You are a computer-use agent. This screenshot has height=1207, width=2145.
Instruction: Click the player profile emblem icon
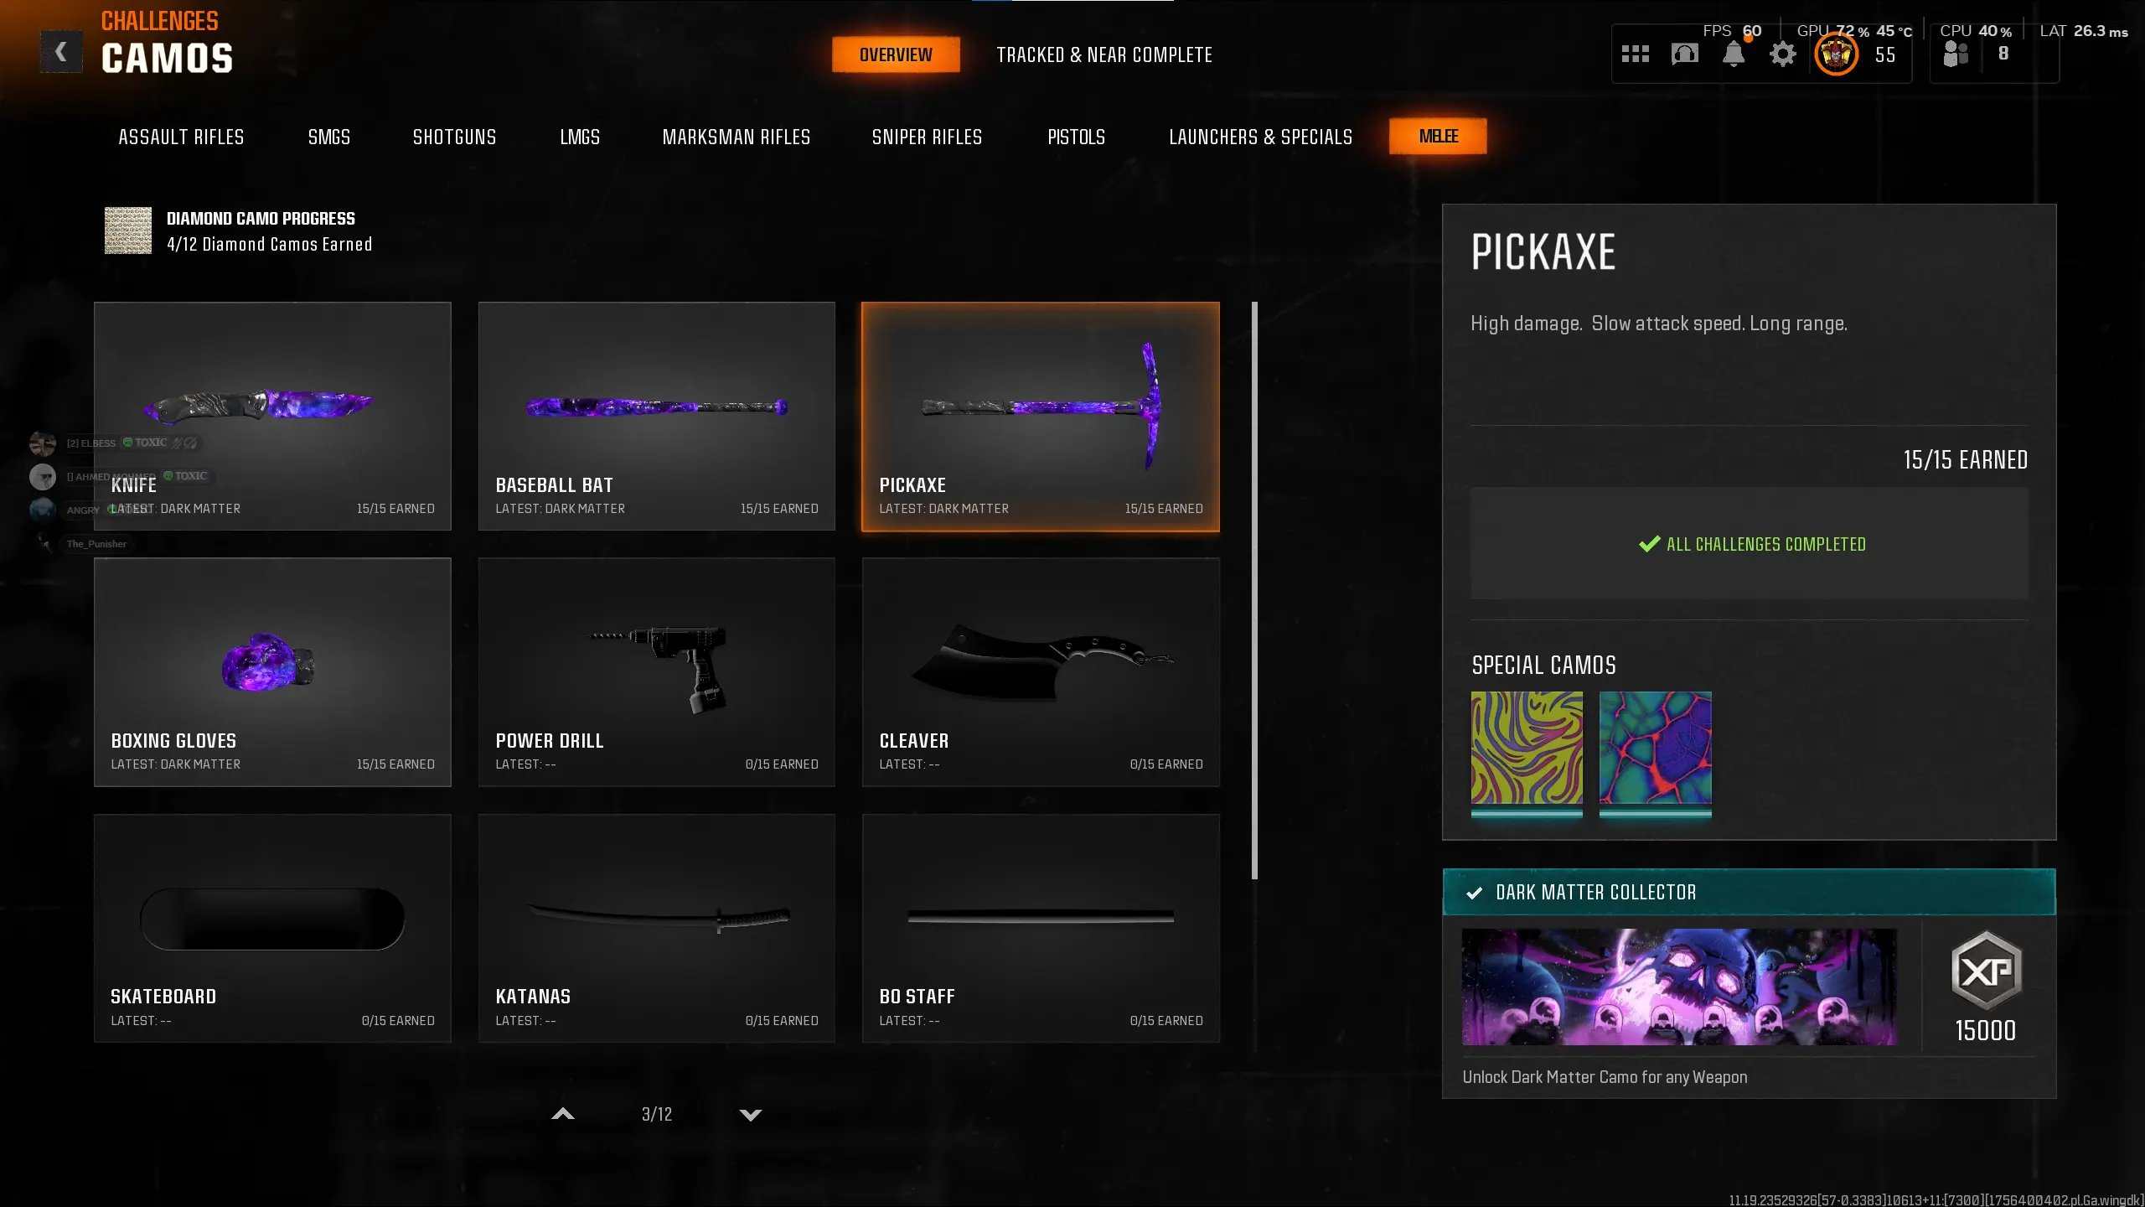click(x=1835, y=55)
